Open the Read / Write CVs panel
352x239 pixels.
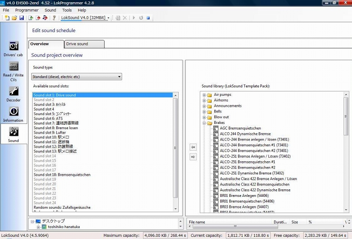[x=14, y=71]
